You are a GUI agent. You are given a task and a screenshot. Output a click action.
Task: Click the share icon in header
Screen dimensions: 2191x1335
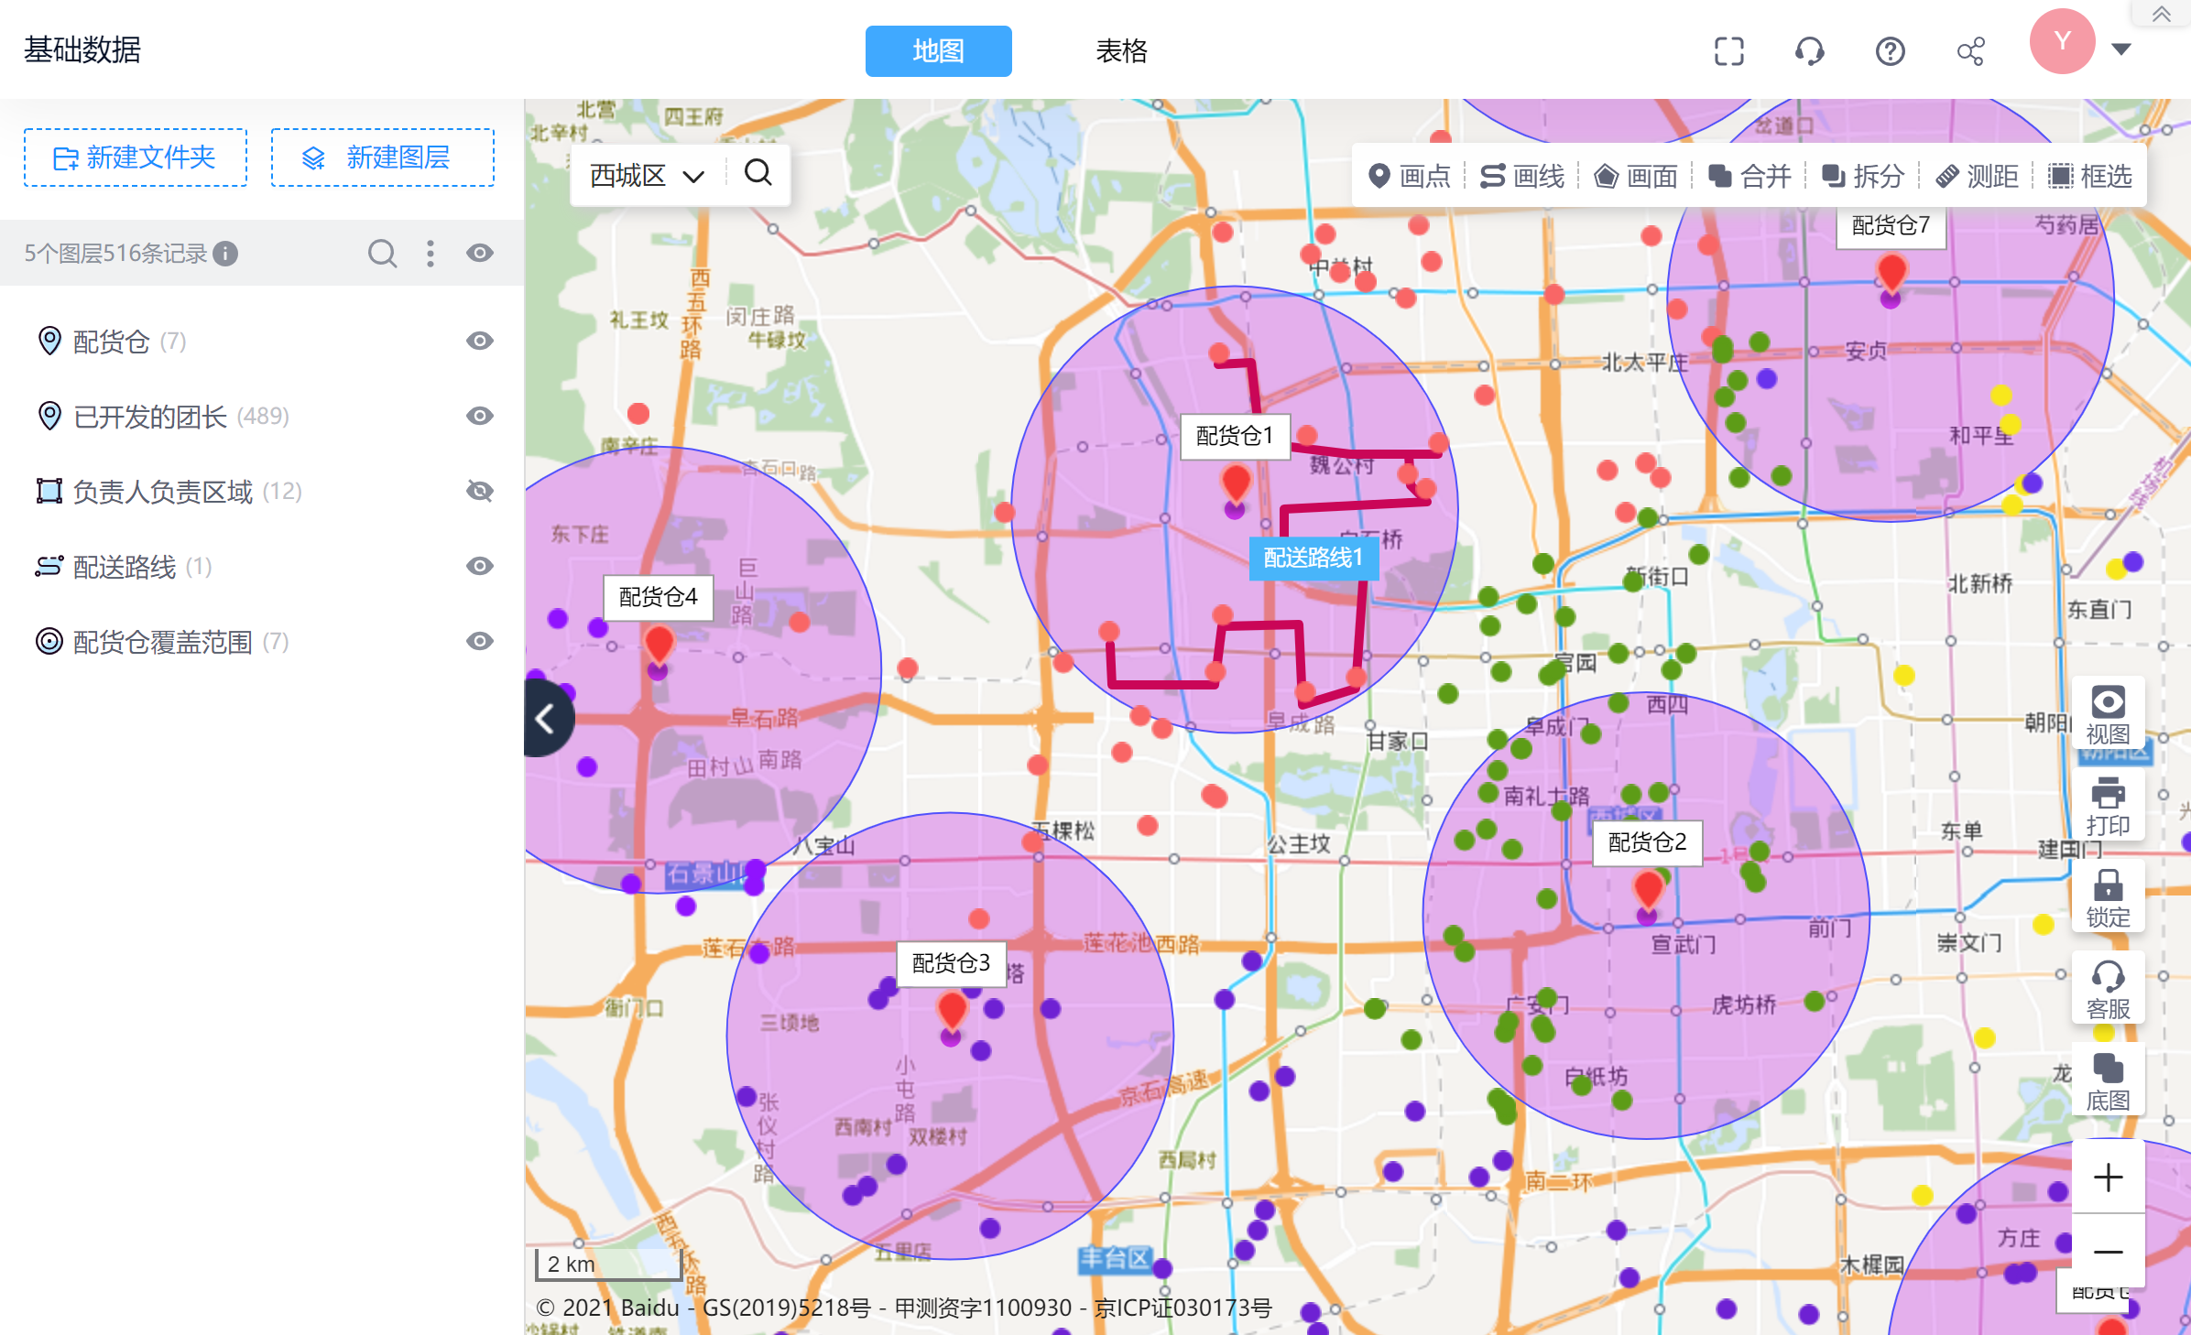(1971, 51)
